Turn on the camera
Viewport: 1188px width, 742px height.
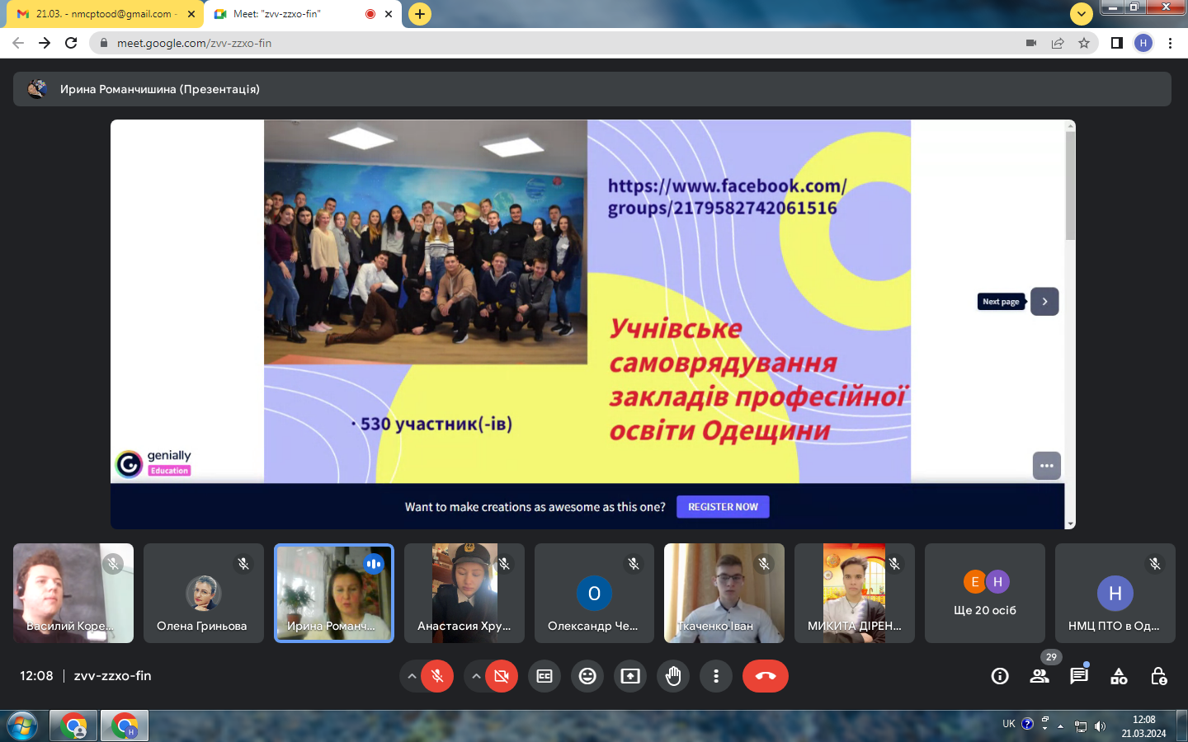click(x=501, y=676)
